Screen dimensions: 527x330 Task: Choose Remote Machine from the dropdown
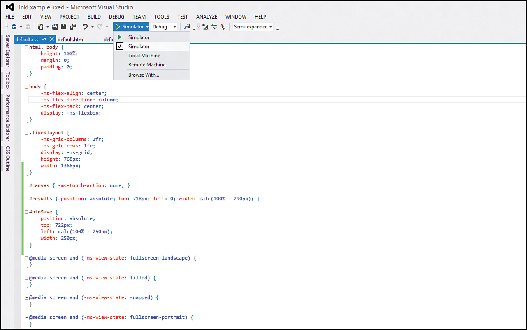151,65
